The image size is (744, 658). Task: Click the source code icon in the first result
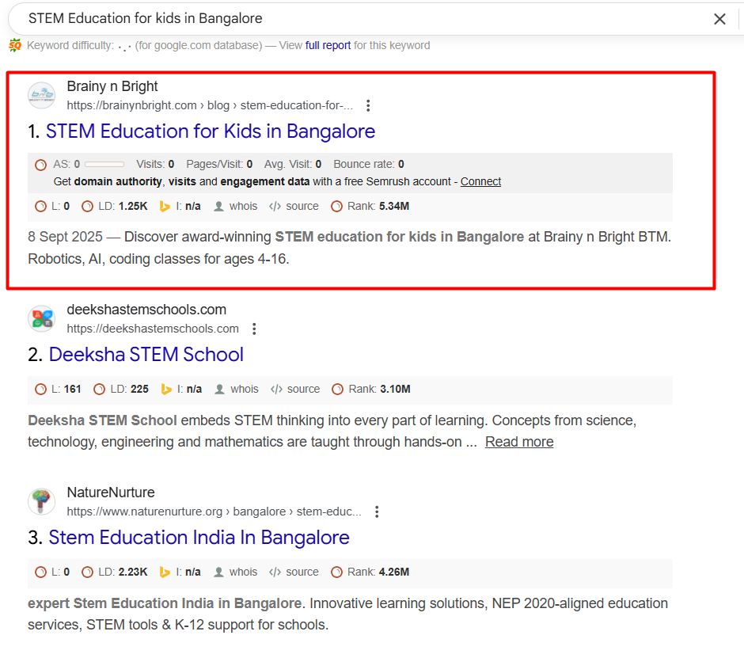(x=275, y=207)
